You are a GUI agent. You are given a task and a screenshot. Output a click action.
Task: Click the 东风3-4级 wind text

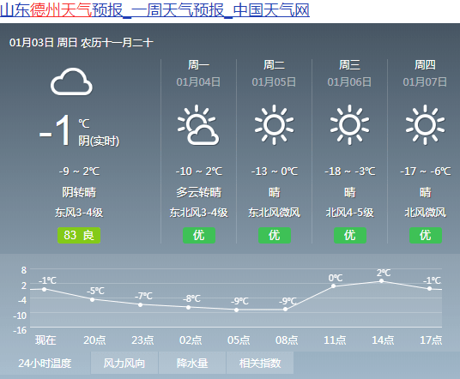[79, 213]
